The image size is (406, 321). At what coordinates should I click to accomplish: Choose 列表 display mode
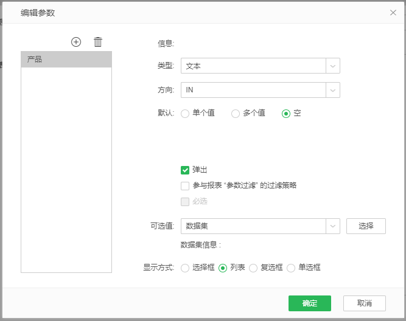(223, 268)
